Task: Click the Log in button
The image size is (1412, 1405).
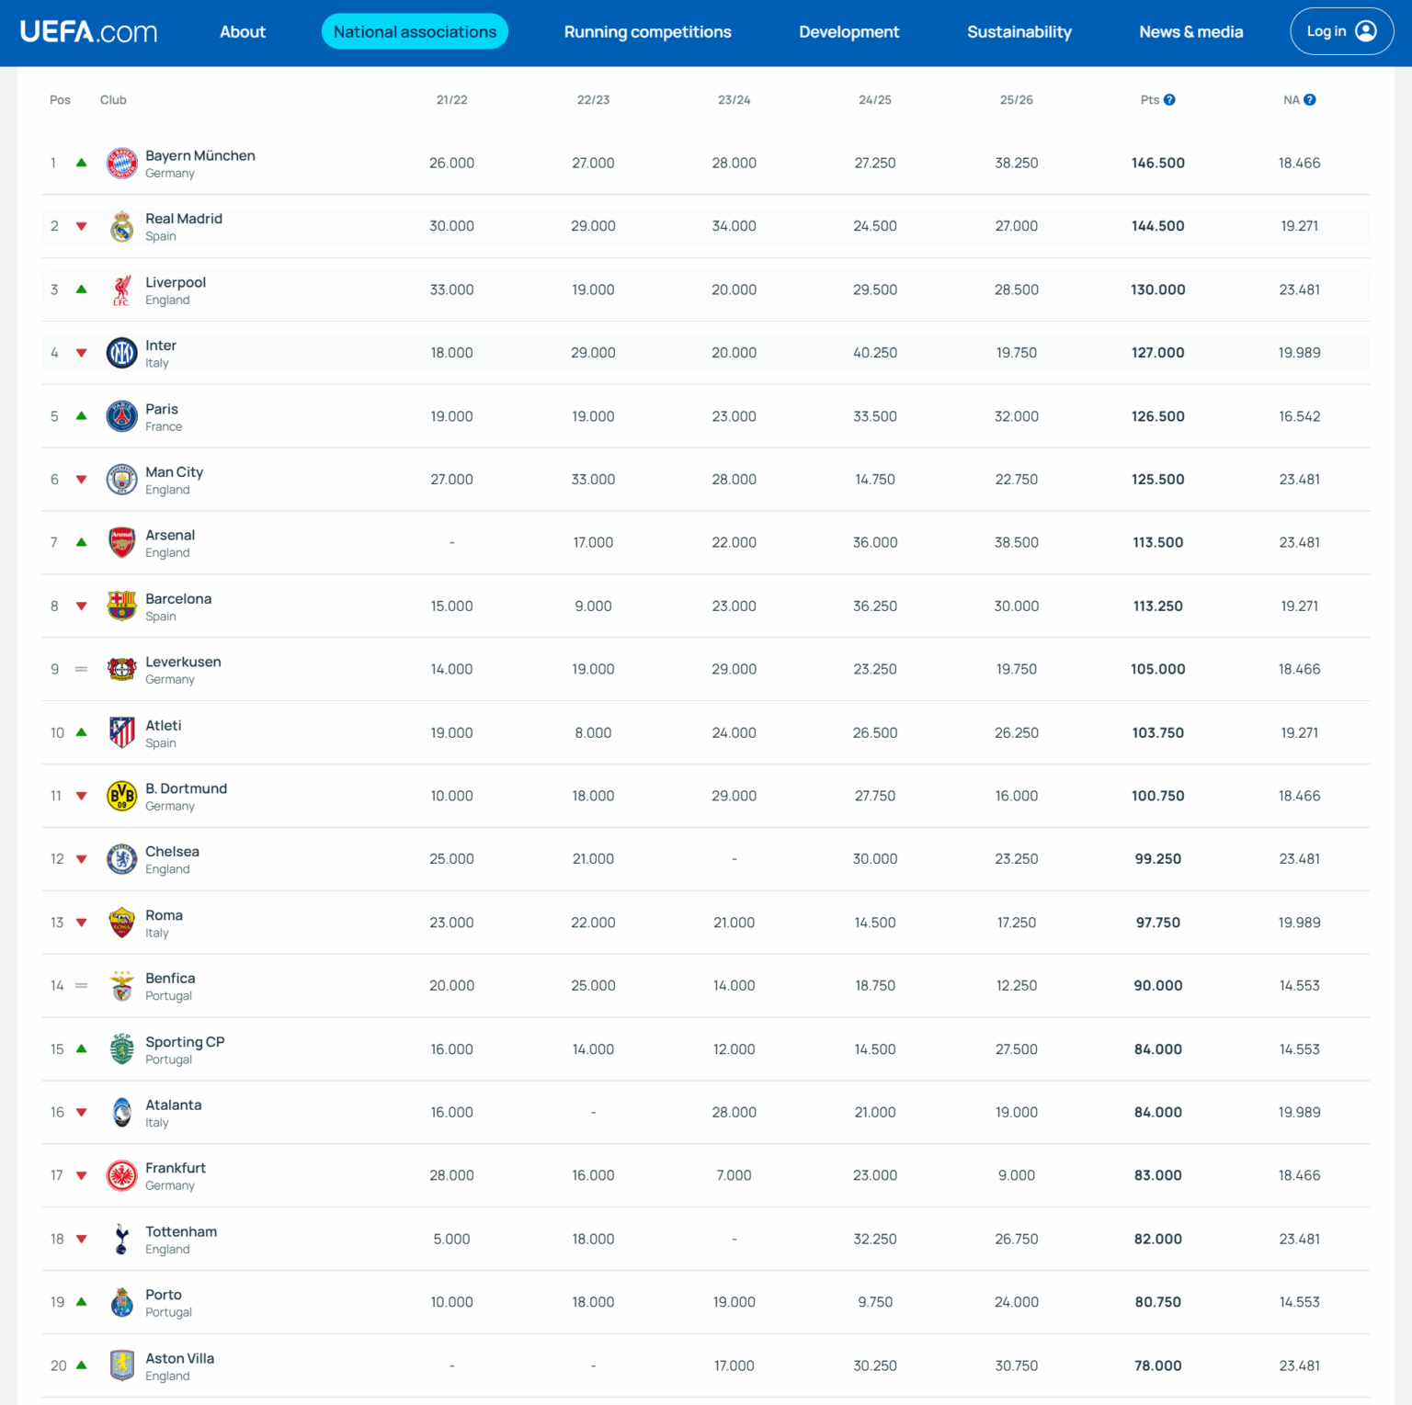Action: 1341,30
